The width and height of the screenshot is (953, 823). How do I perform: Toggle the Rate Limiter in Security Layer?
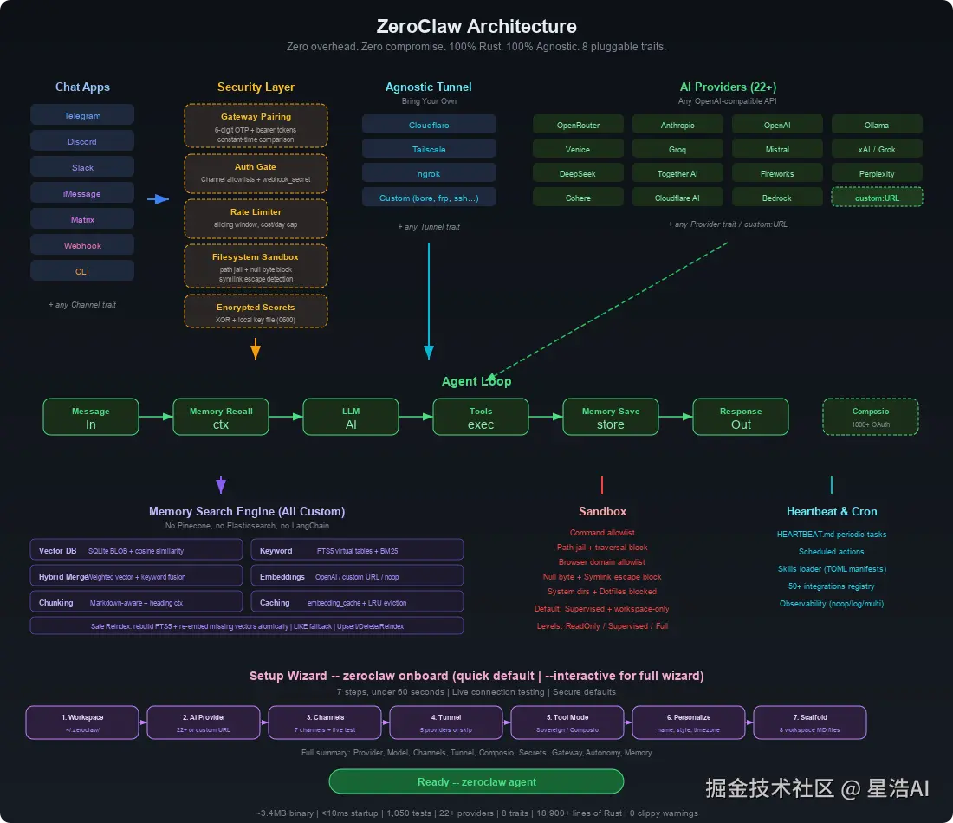256,217
